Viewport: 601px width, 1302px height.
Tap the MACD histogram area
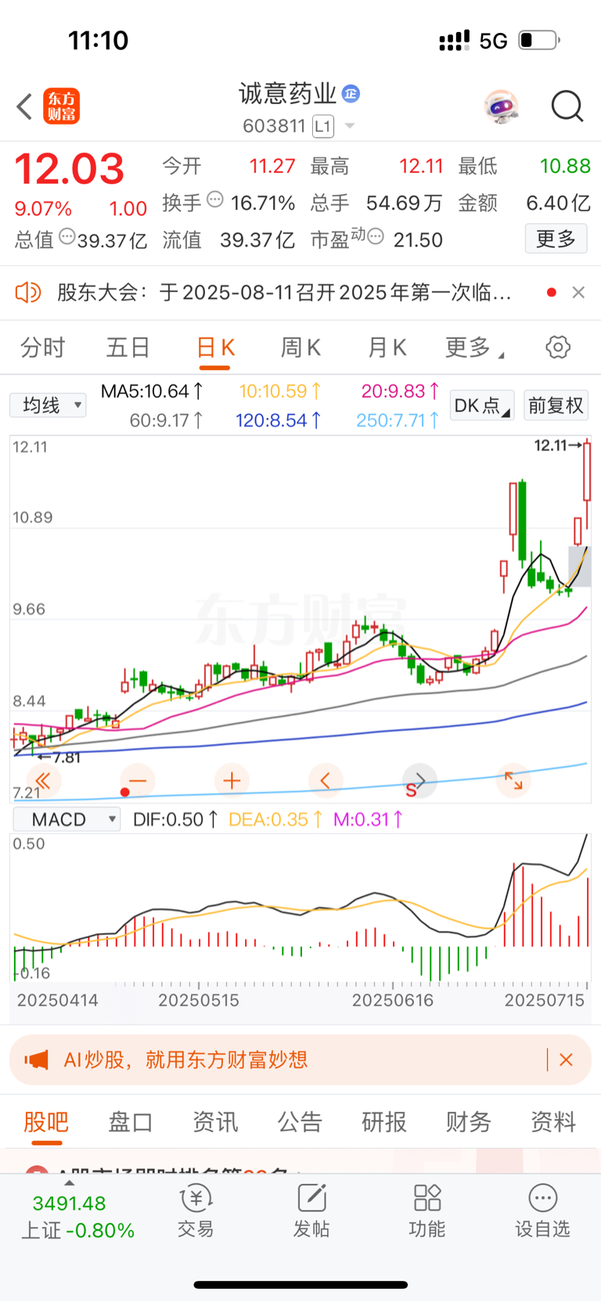click(x=300, y=908)
